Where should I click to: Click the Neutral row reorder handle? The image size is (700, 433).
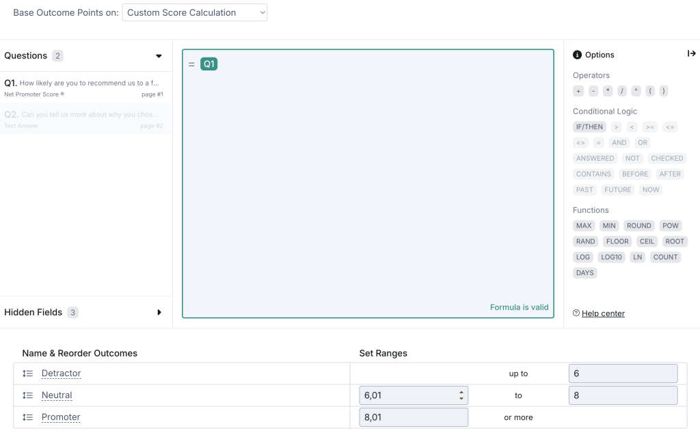(x=27, y=395)
